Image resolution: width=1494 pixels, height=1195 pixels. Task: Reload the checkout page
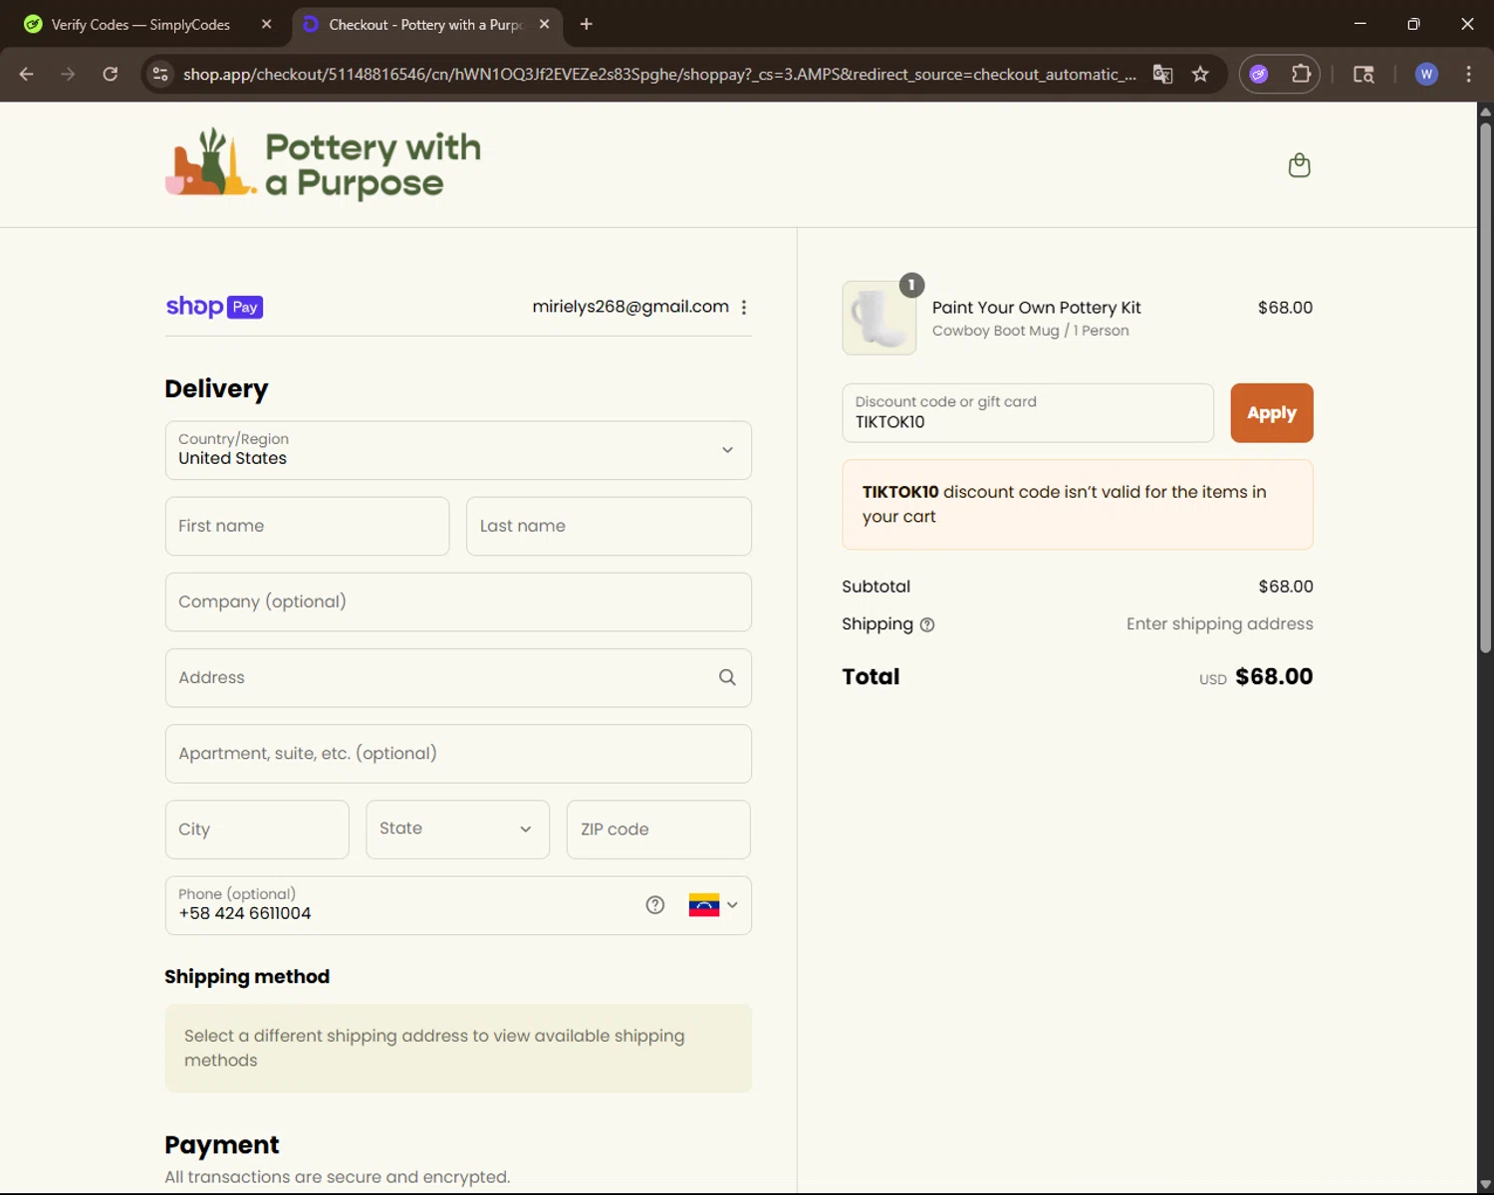tap(110, 74)
